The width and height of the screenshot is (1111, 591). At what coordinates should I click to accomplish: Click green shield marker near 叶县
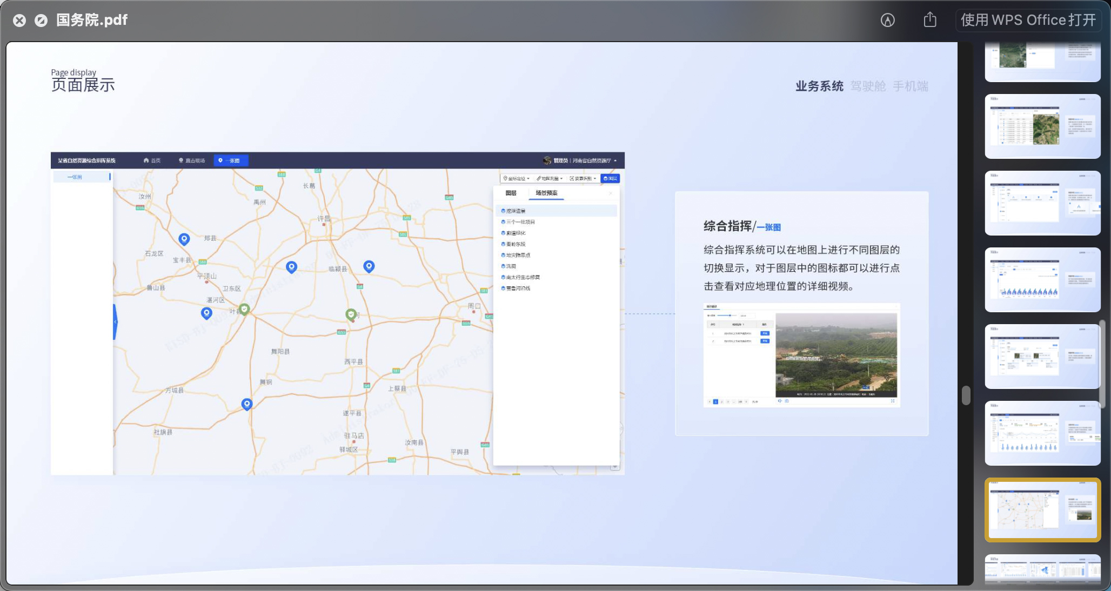245,309
